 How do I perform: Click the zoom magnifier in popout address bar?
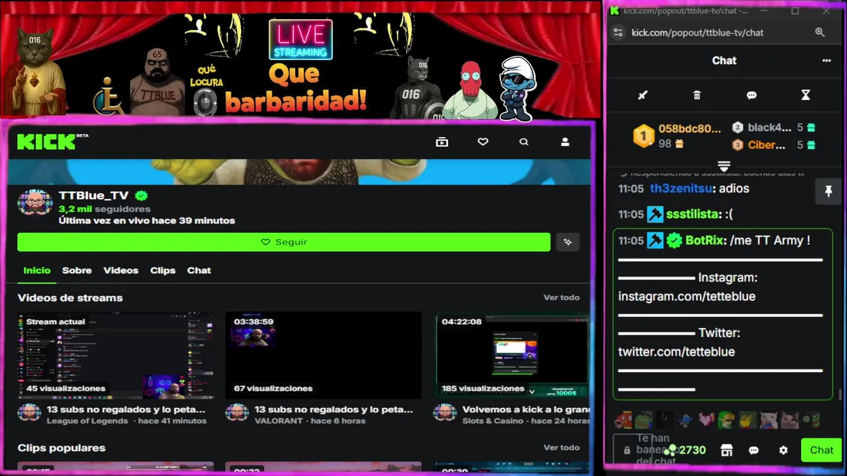click(820, 32)
